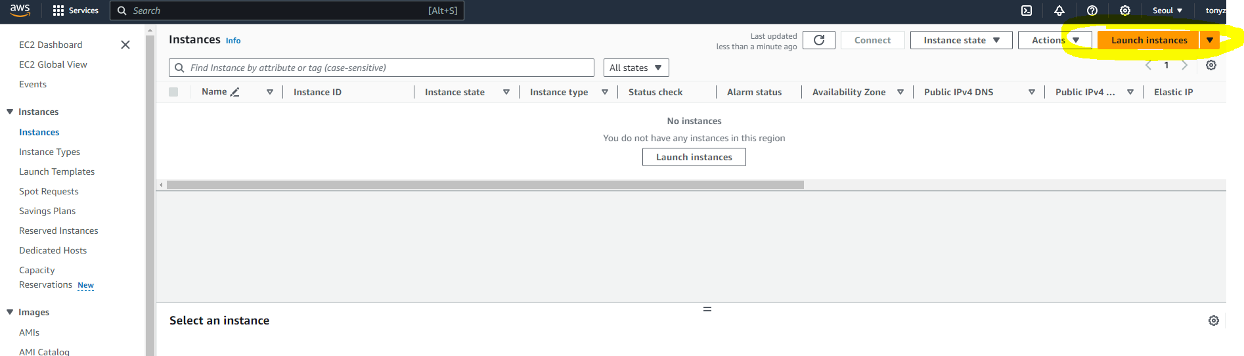Click horizontal scrollbar left arrow
The image size is (1244, 356).
pos(161,185)
